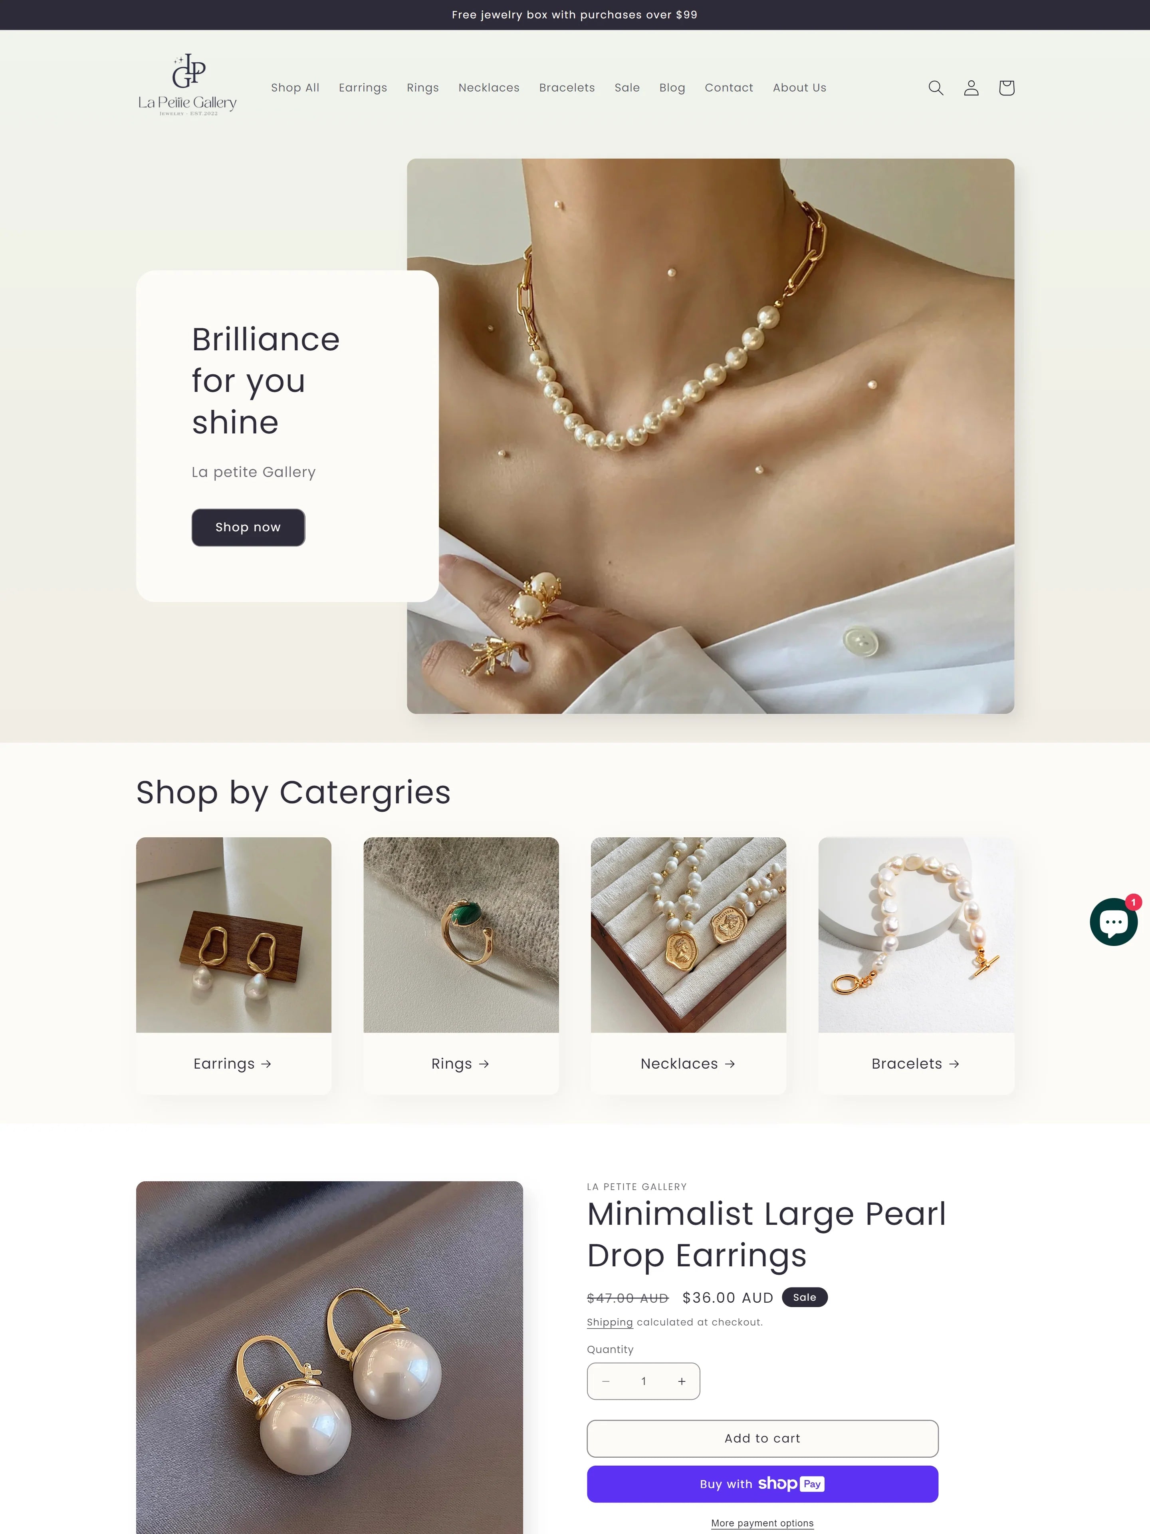
Task: Click the pearl drop earrings product image
Action: 329,1357
